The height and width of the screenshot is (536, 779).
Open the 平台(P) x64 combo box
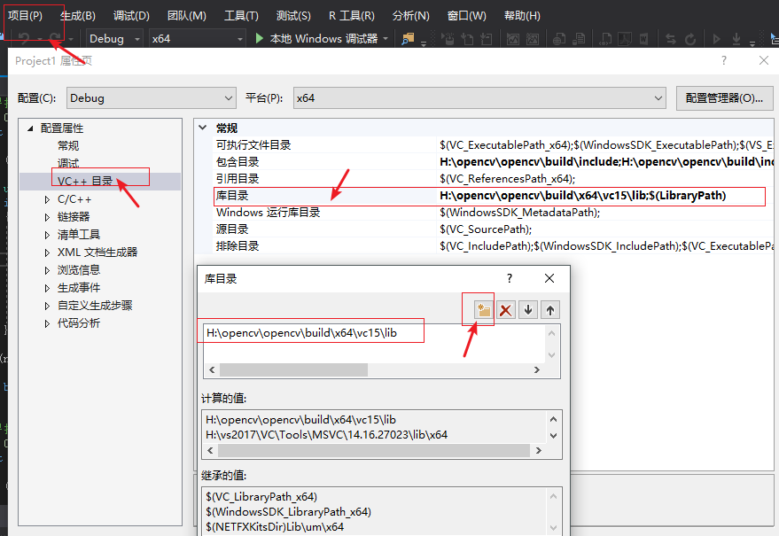click(479, 97)
